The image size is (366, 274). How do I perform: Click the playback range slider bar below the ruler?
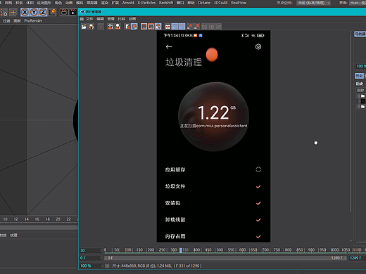click(225, 258)
